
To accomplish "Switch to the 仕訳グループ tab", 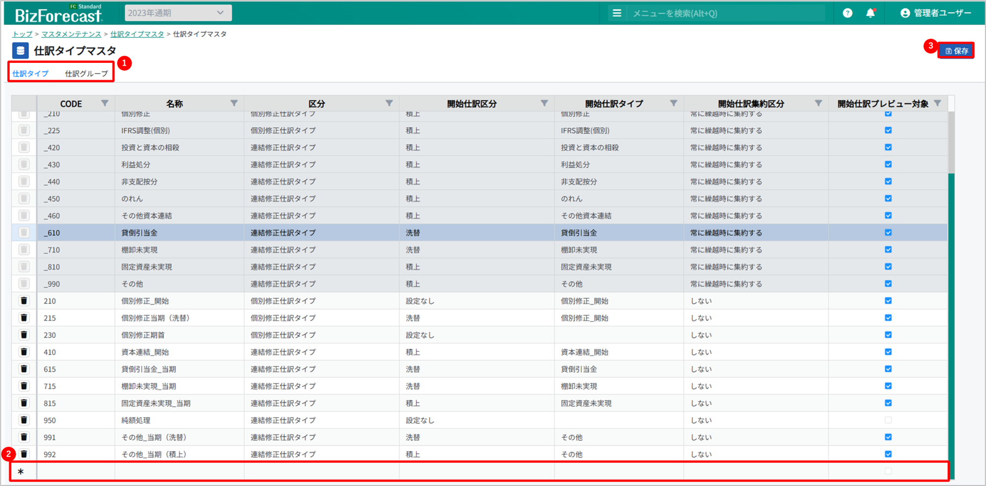I will pos(87,74).
